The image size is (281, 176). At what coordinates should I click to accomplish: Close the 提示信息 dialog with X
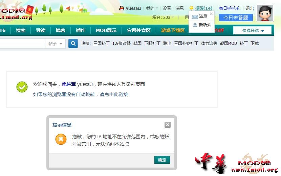click(168, 125)
